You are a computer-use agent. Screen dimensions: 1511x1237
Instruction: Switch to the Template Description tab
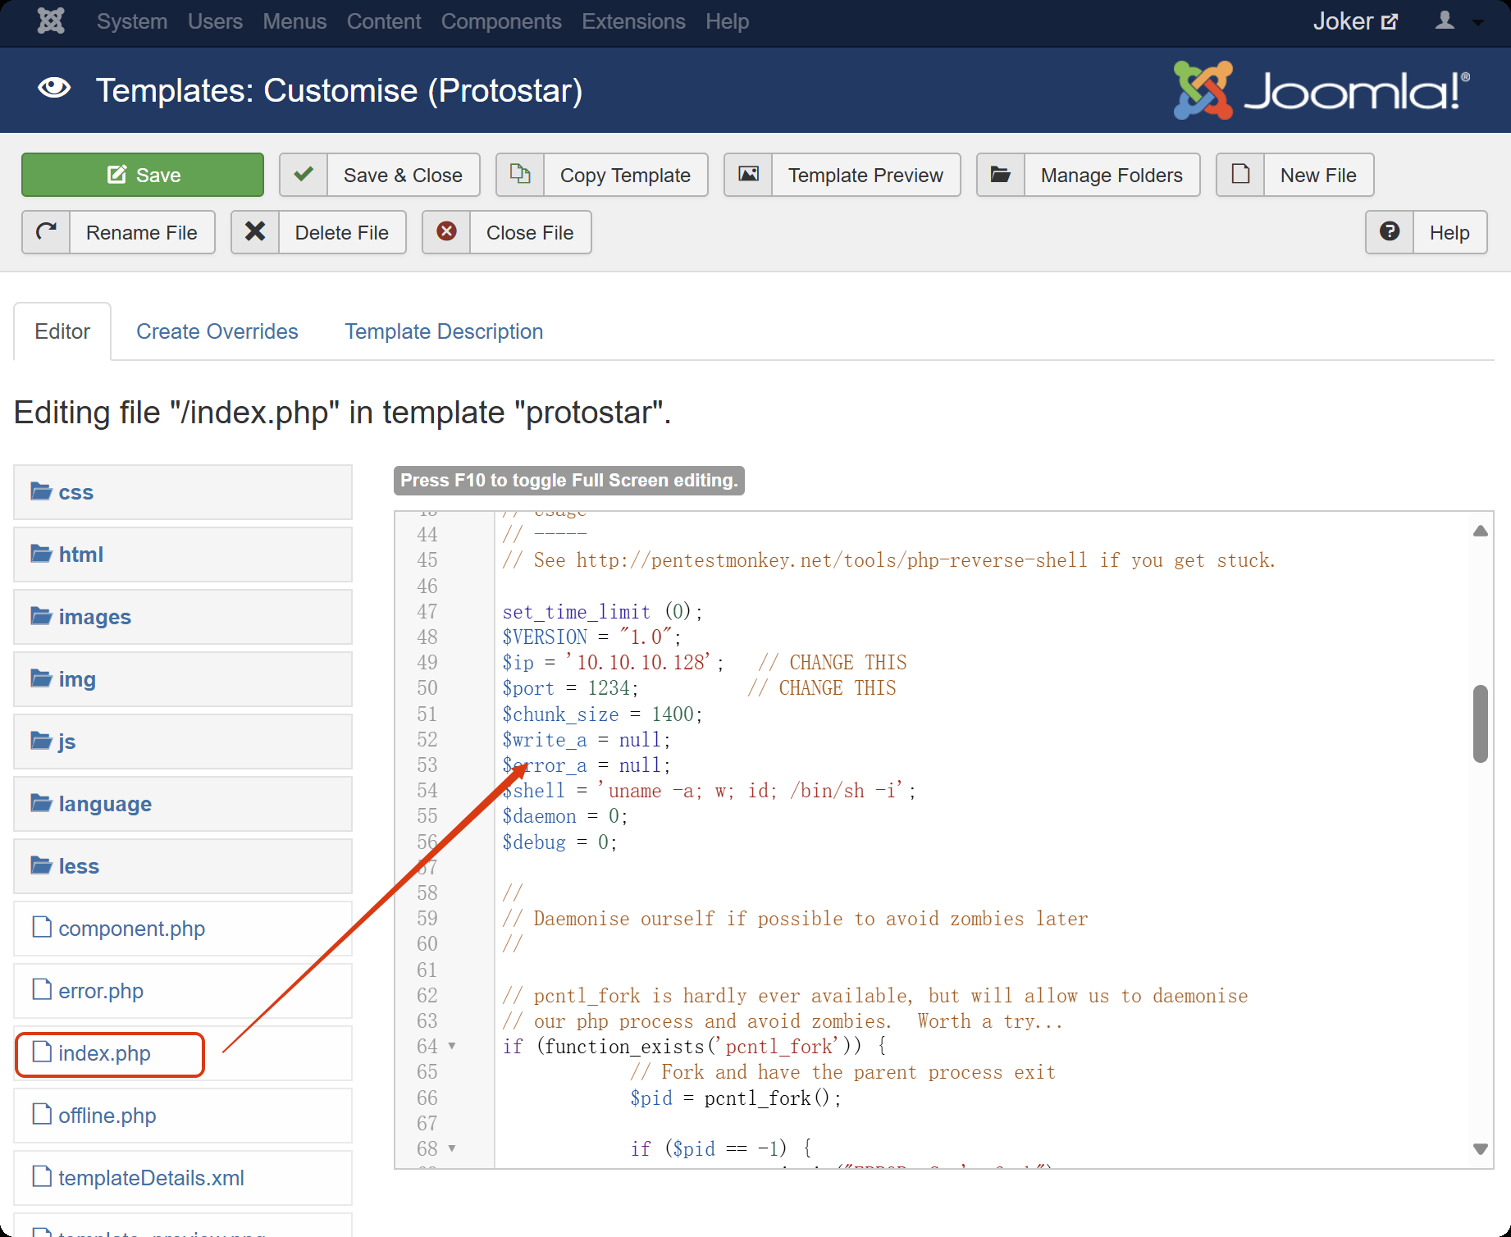444,331
